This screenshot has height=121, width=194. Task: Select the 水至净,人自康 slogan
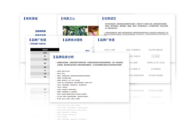[x=109, y=50]
